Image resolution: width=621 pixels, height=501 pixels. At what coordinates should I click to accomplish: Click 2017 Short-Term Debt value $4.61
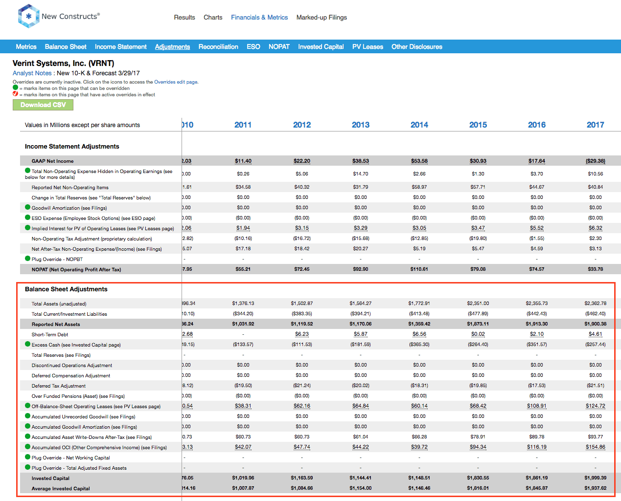[x=596, y=334]
